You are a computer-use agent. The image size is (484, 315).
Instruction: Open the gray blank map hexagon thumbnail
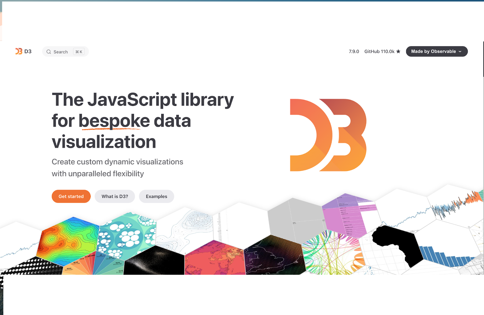pos(295,221)
